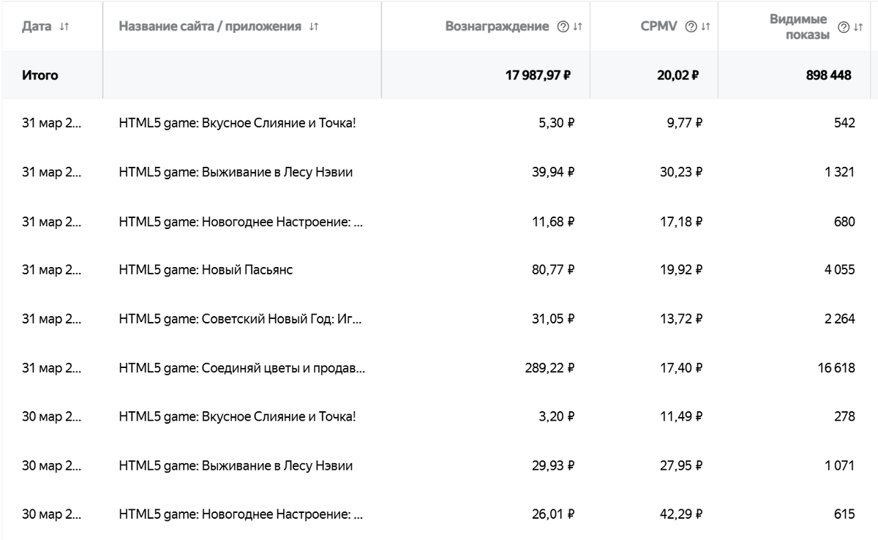Select impressions value 16 618
The height and width of the screenshot is (540, 878).
pyautogui.click(x=836, y=368)
